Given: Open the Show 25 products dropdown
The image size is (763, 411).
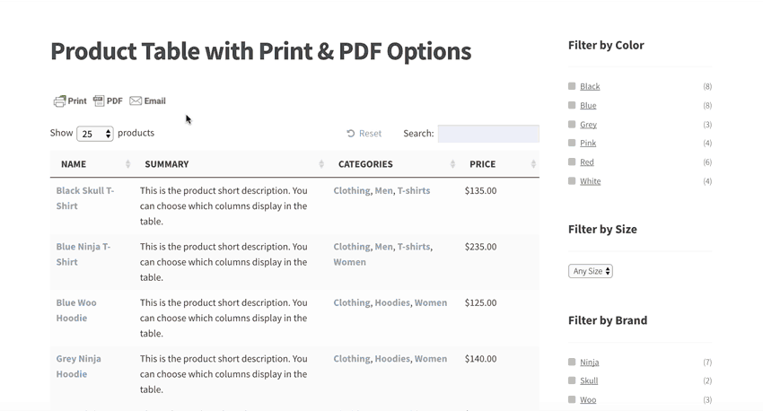Looking at the screenshot, I should coord(95,134).
